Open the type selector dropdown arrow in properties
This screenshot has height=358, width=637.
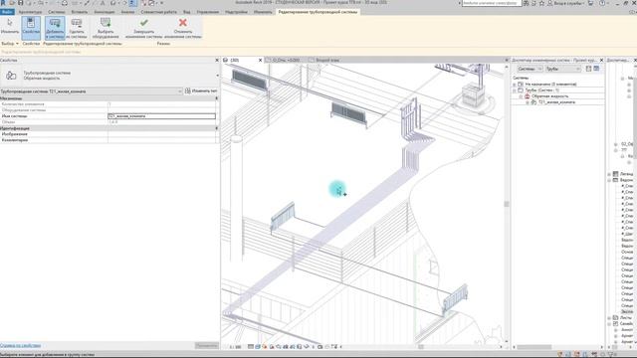(x=217, y=76)
